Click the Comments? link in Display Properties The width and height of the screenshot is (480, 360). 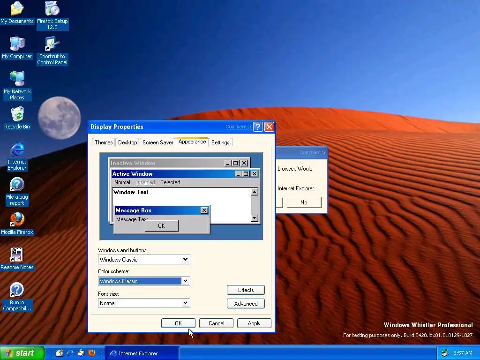(x=238, y=127)
